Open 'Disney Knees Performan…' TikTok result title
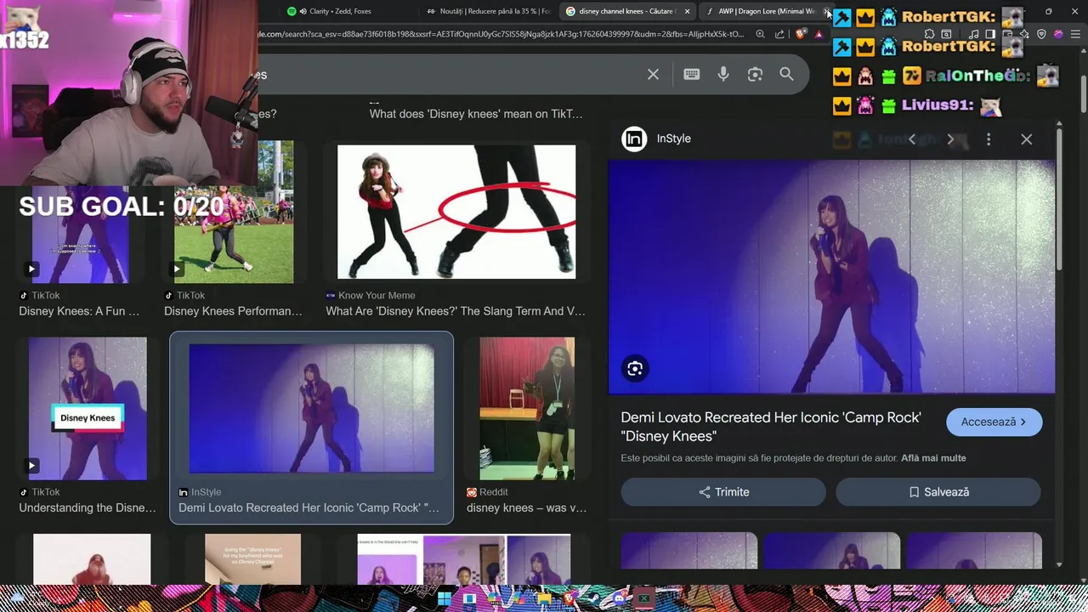Image resolution: width=1088 pixels, height=612 pixels. [x=233, y=311]
